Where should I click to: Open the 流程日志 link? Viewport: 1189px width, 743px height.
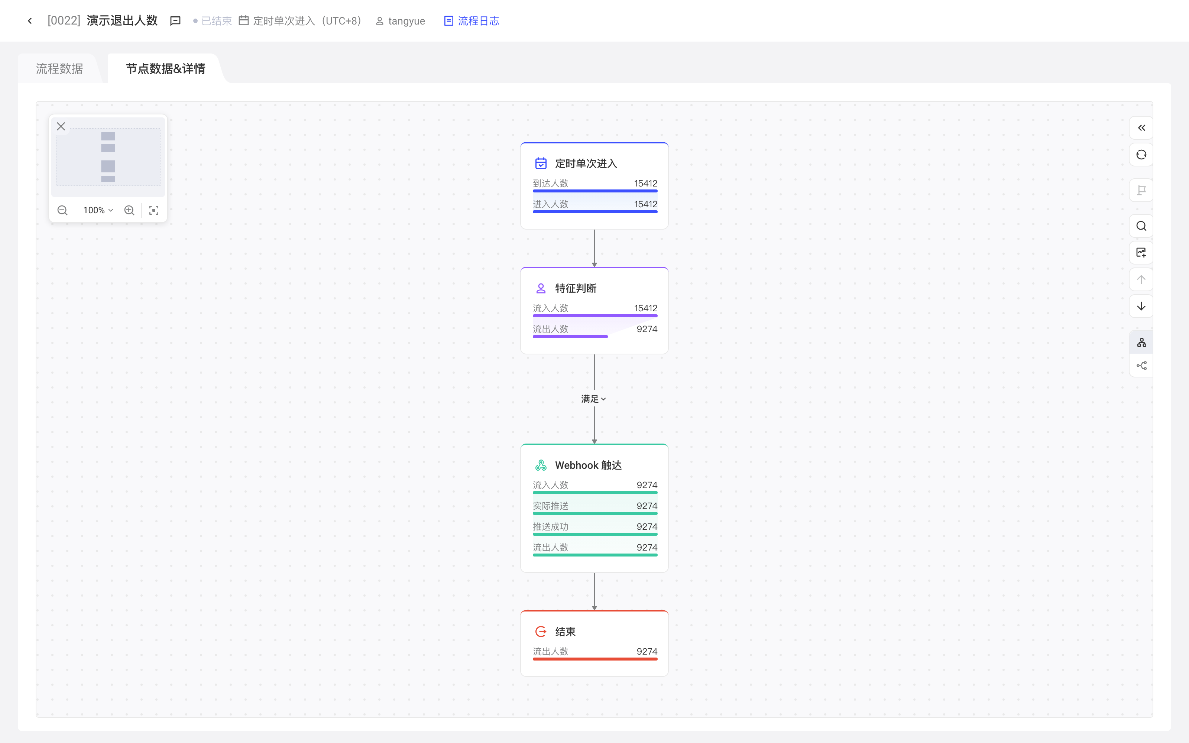click(x=472, y=21)
